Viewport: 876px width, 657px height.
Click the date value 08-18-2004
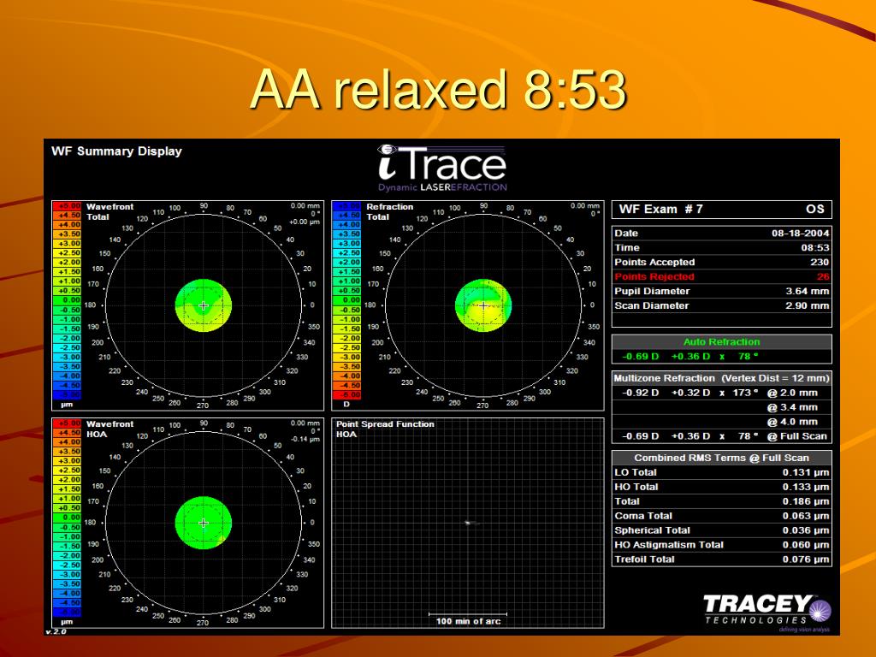pyautogui.click(x=800, y=233)
